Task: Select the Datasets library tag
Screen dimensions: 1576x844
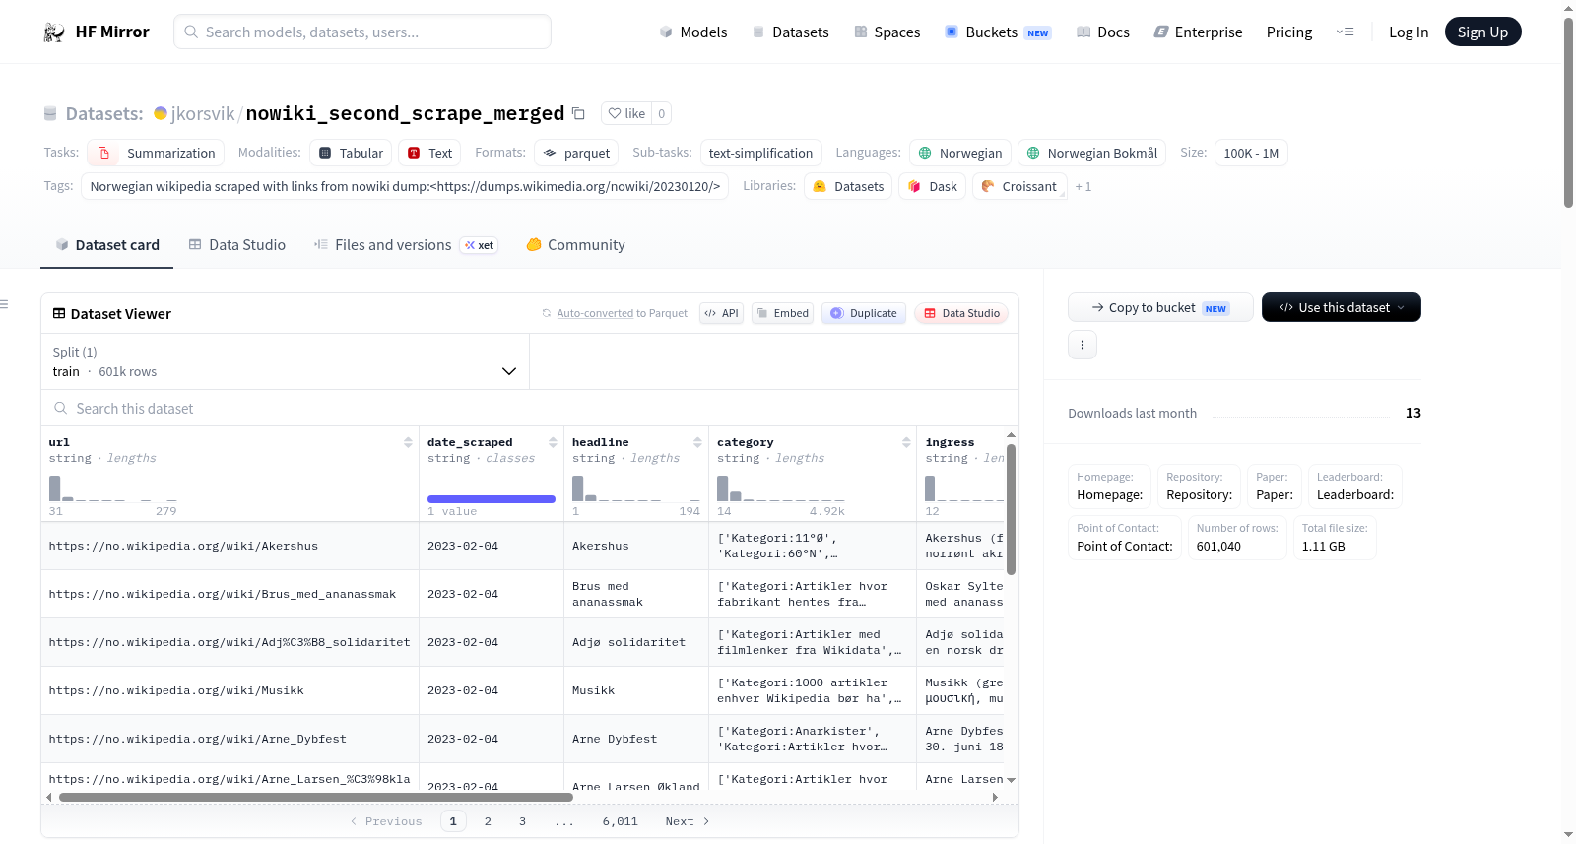Action: [x=848, y=186]
